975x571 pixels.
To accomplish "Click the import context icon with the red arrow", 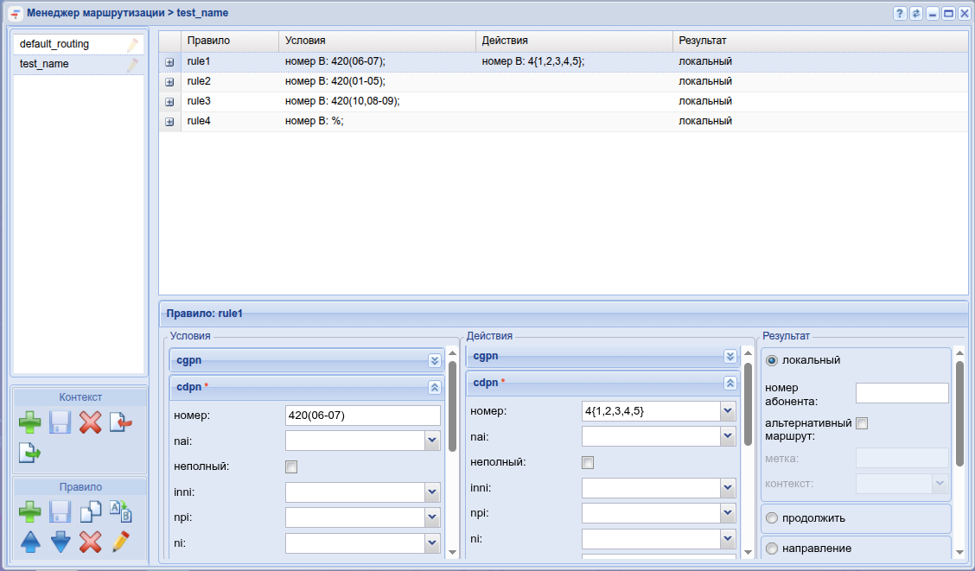I will tap(120, 422).
